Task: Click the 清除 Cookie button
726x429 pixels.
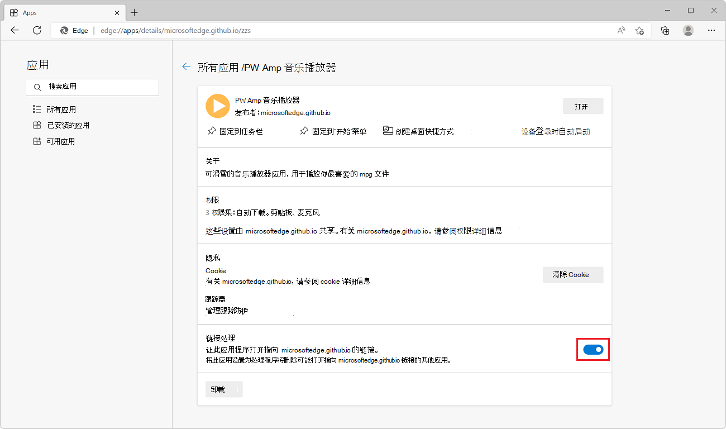Action: coord(573,275)
